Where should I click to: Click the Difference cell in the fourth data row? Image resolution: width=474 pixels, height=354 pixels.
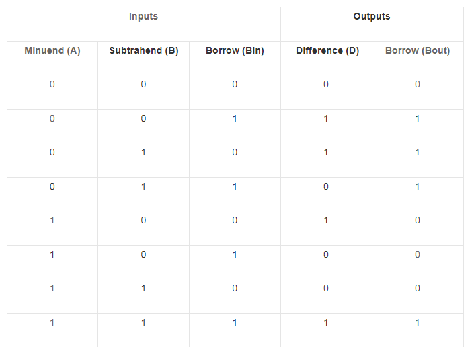[326, 187]
